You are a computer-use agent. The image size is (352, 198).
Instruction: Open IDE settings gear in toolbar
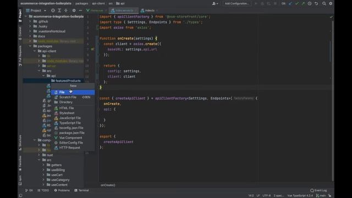tap(331, 4)
